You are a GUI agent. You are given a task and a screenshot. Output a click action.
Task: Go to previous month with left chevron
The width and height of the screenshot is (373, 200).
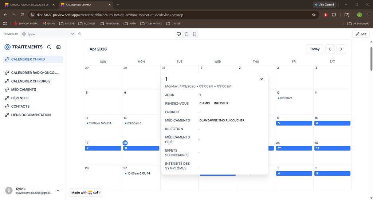click(x=330, y=49)
